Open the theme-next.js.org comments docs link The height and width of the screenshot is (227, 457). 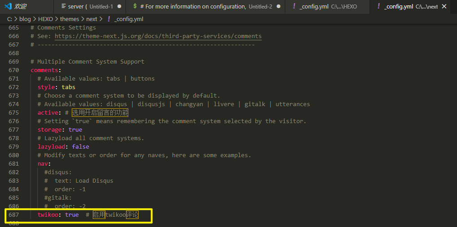click(x=158, y=36)
